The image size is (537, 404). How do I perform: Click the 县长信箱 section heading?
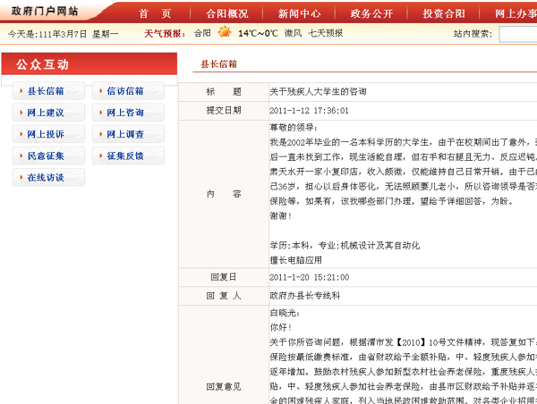[218, 64]
